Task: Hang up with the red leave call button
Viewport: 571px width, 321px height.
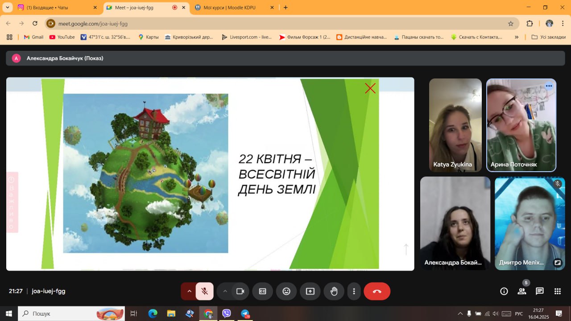Action: (x=377, y=291)
